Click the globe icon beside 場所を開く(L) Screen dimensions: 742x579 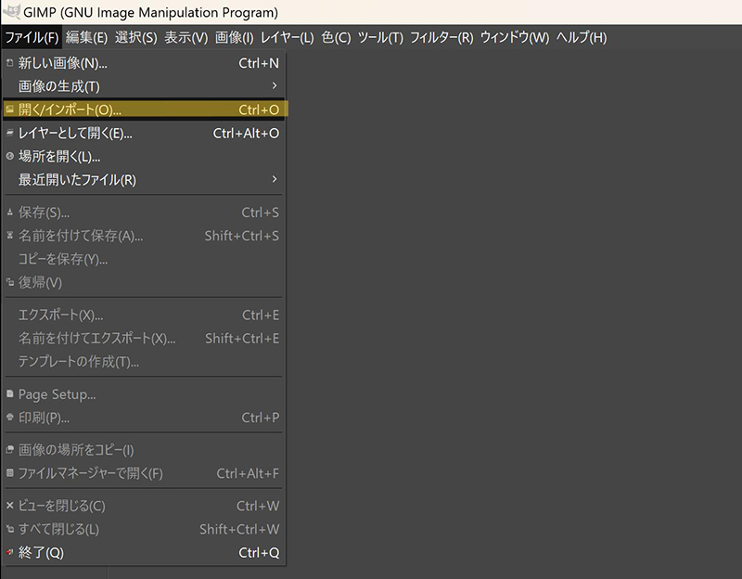9,157
